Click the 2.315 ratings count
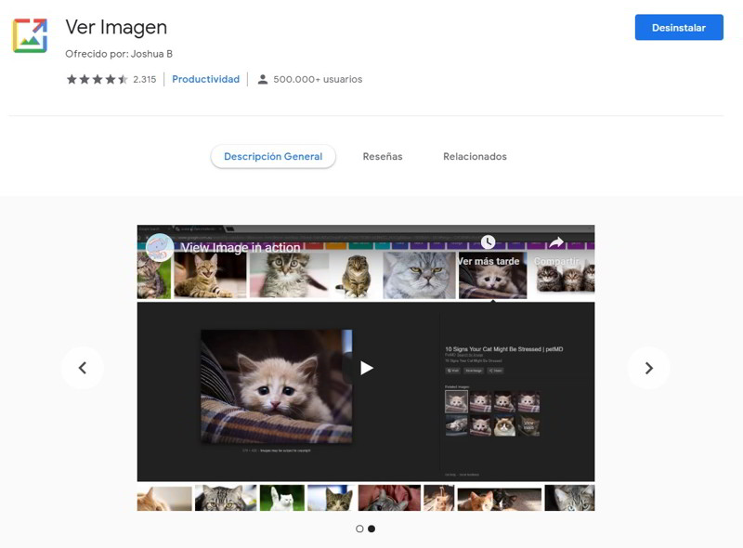The height and width of the screenshot is (548, 743). [x=144, y=80]
